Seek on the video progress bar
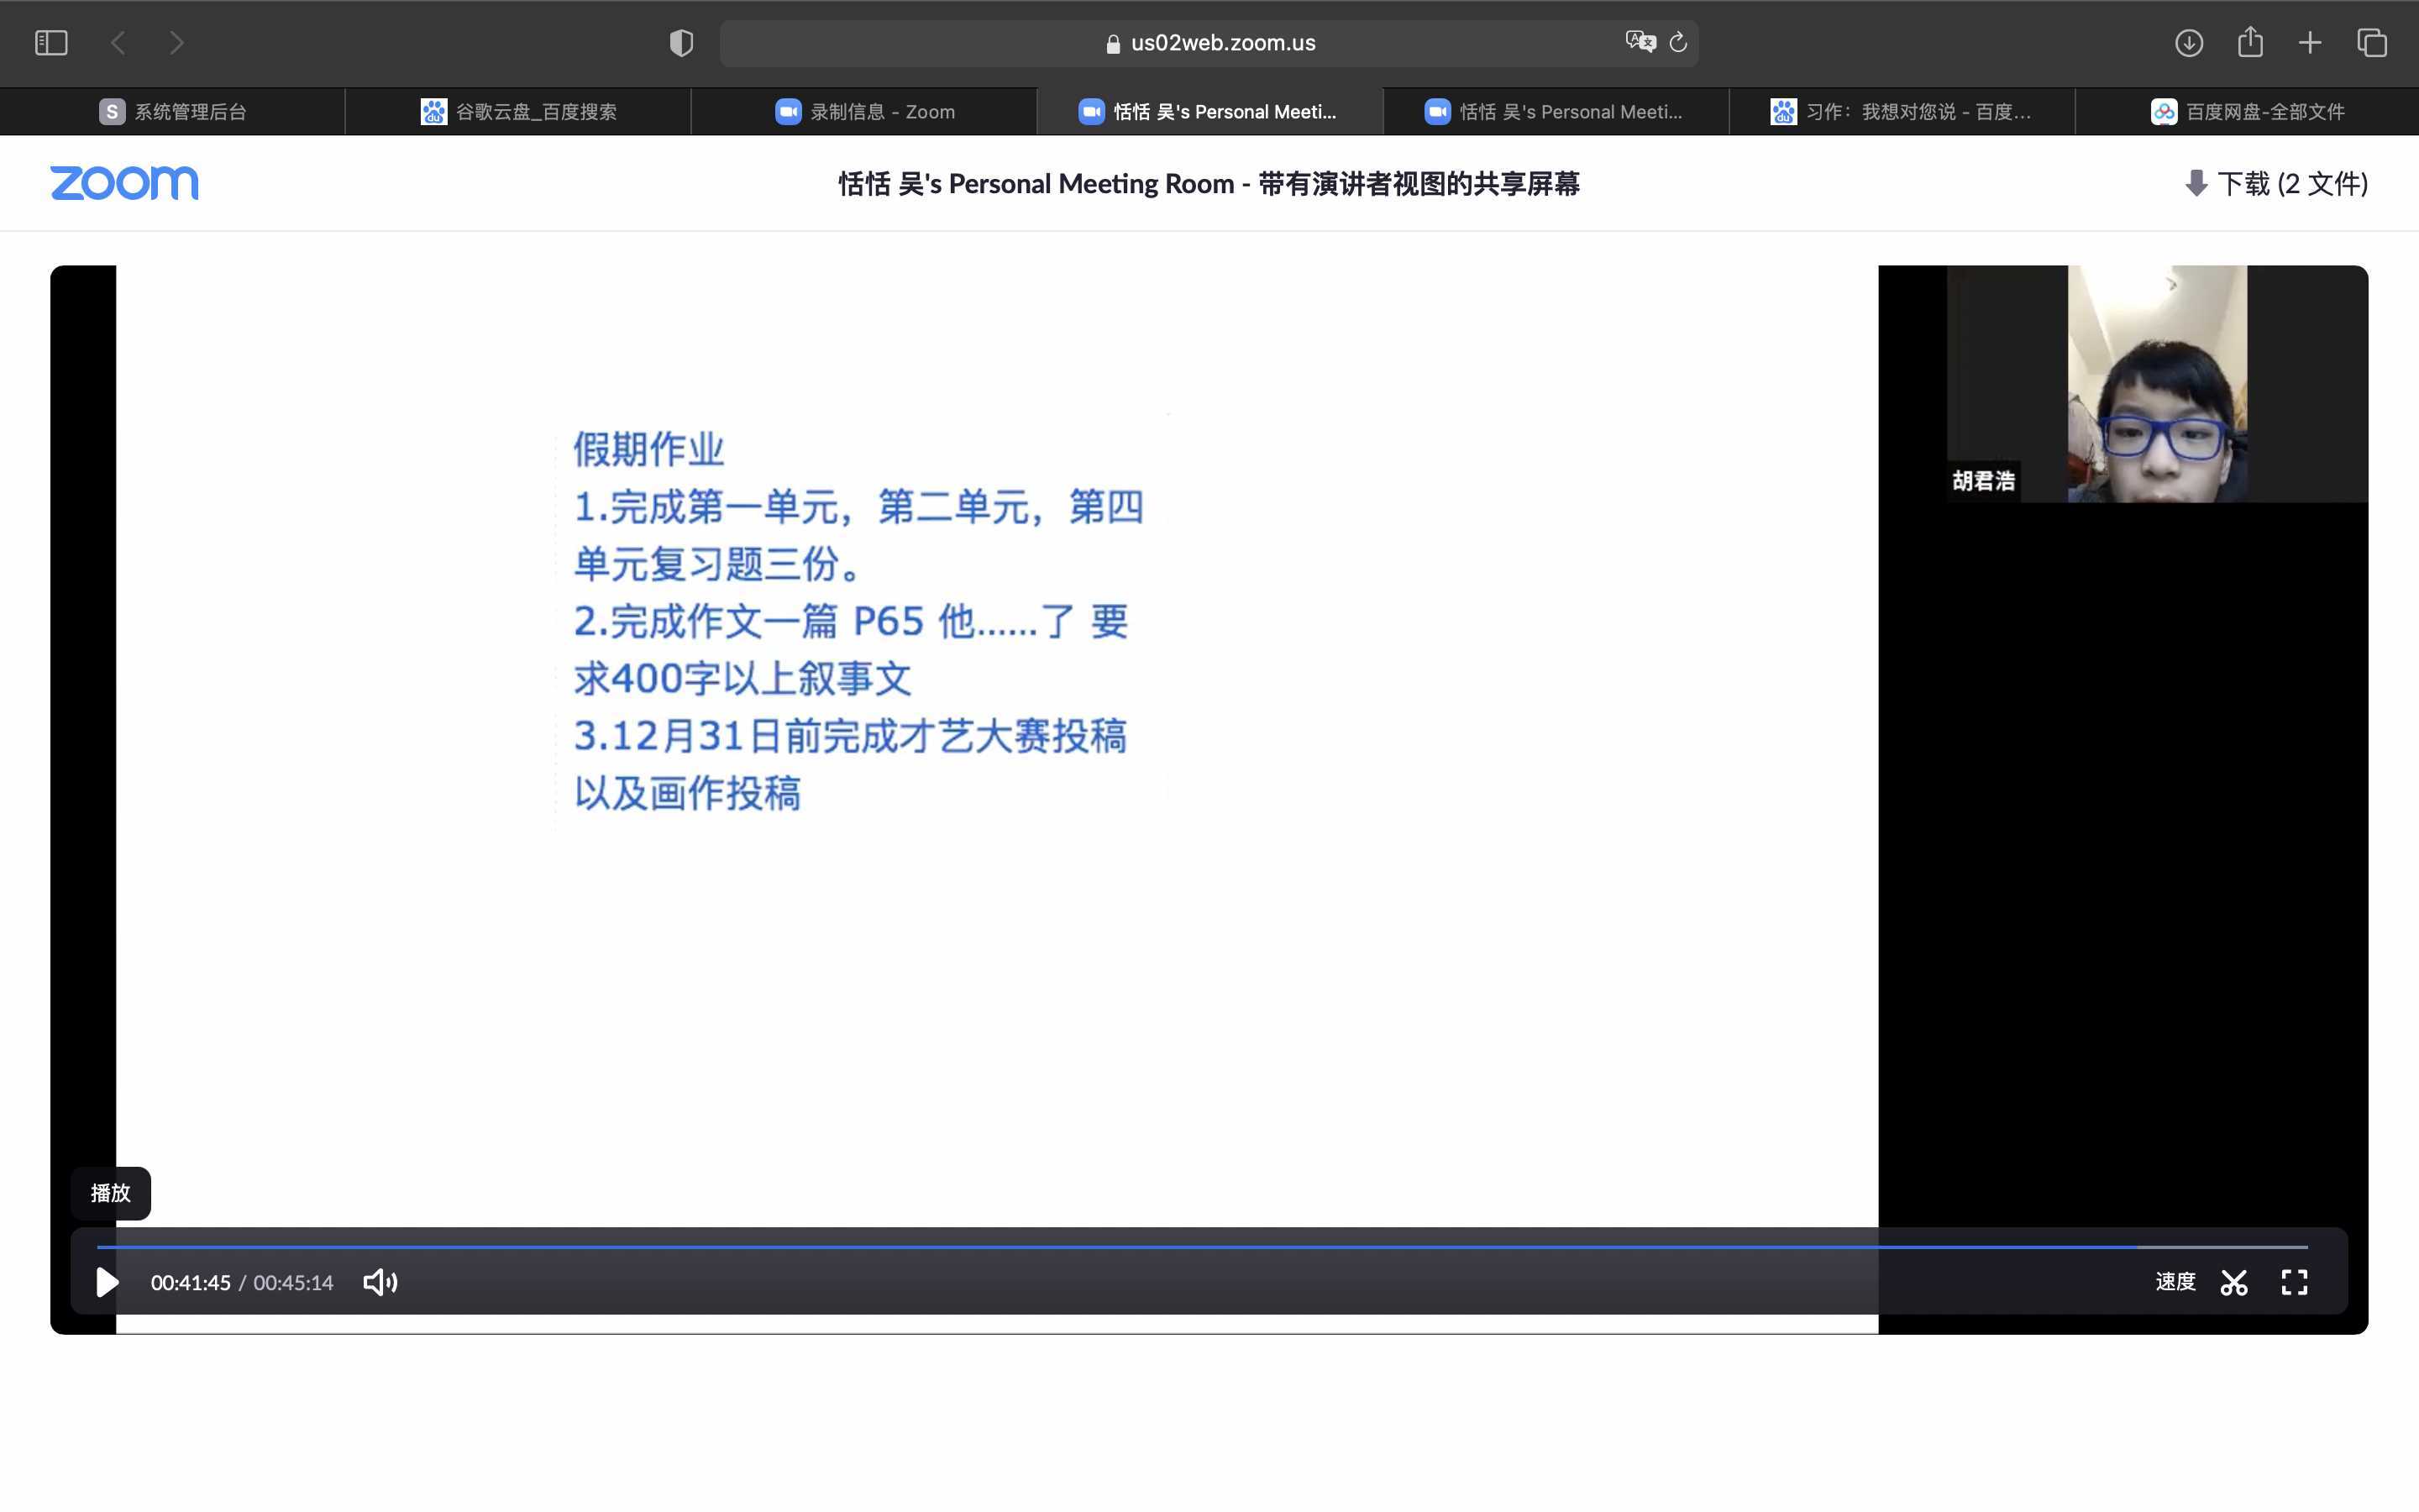This screenshot has height=1512, width=2419. (1199, 1247)
